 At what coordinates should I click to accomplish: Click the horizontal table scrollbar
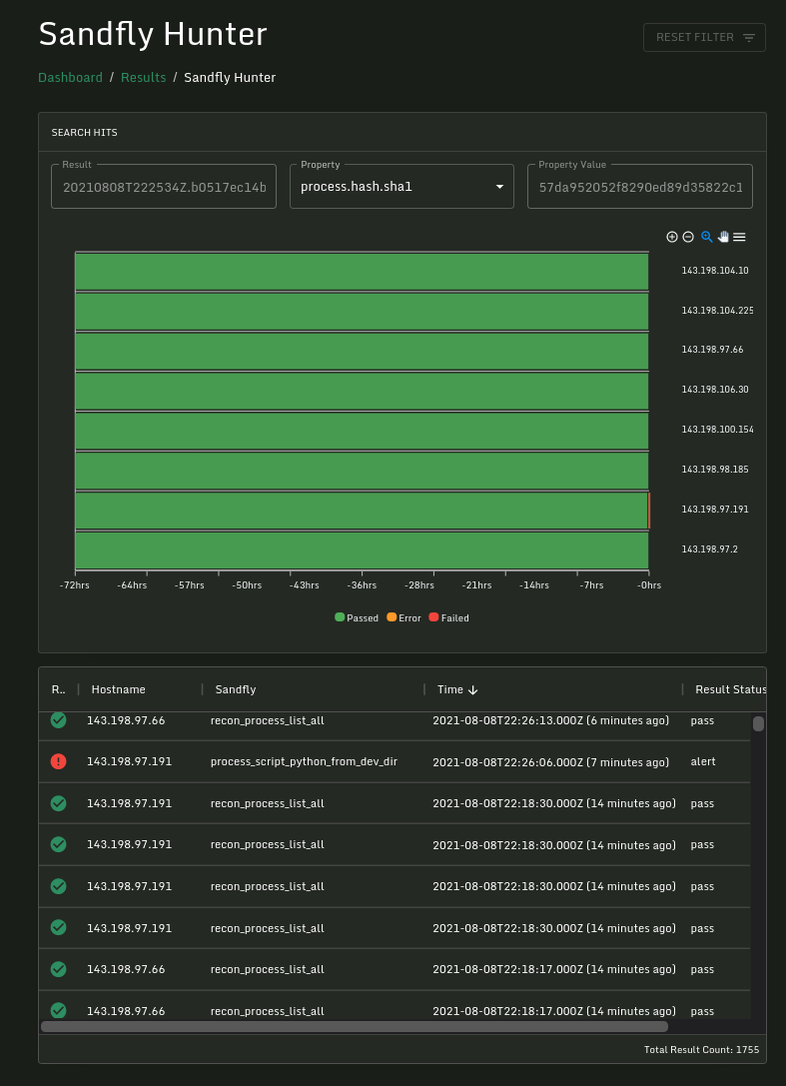coord(355,1026)
